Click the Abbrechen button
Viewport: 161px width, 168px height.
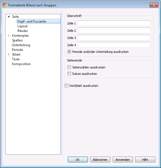click(100, 160)
